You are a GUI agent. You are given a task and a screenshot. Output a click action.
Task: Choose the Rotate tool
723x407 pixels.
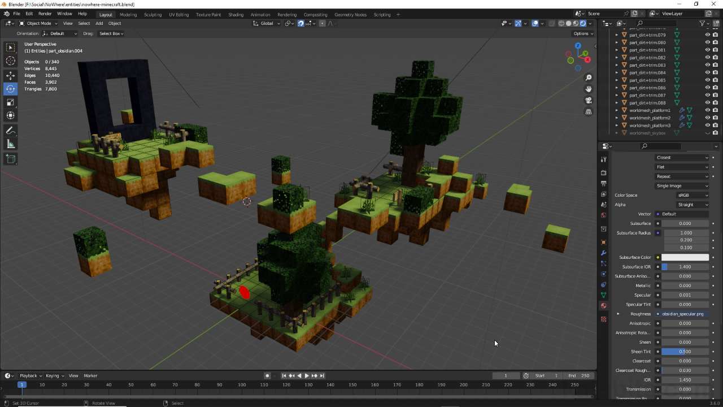[x=11, y=89]
